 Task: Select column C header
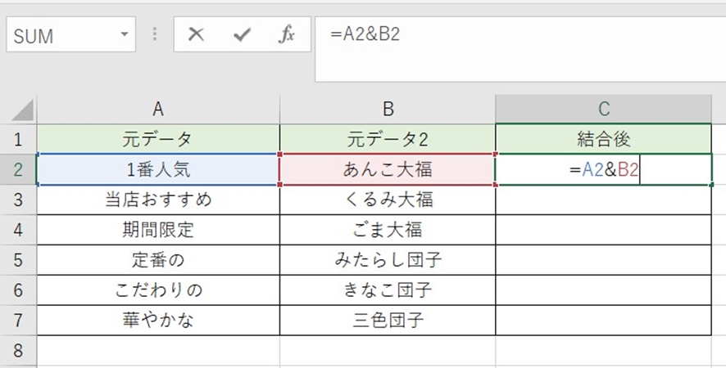[603, 110]
